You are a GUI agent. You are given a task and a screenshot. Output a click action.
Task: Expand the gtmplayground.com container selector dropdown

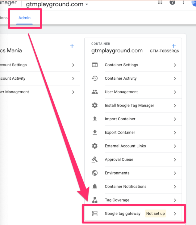pyautogui.click(x=87, y=4)
